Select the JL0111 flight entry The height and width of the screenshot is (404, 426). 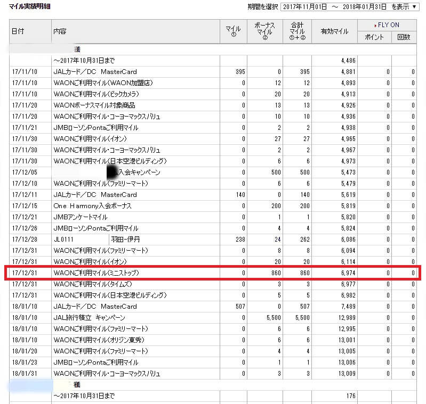63,240
